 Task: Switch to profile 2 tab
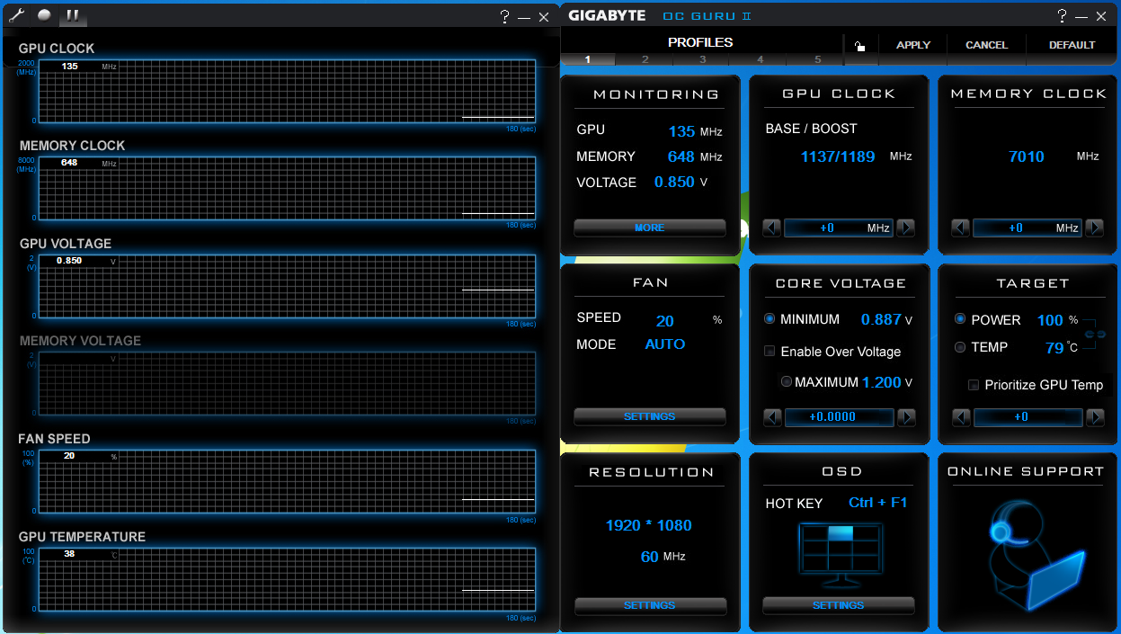coord(645,59)
